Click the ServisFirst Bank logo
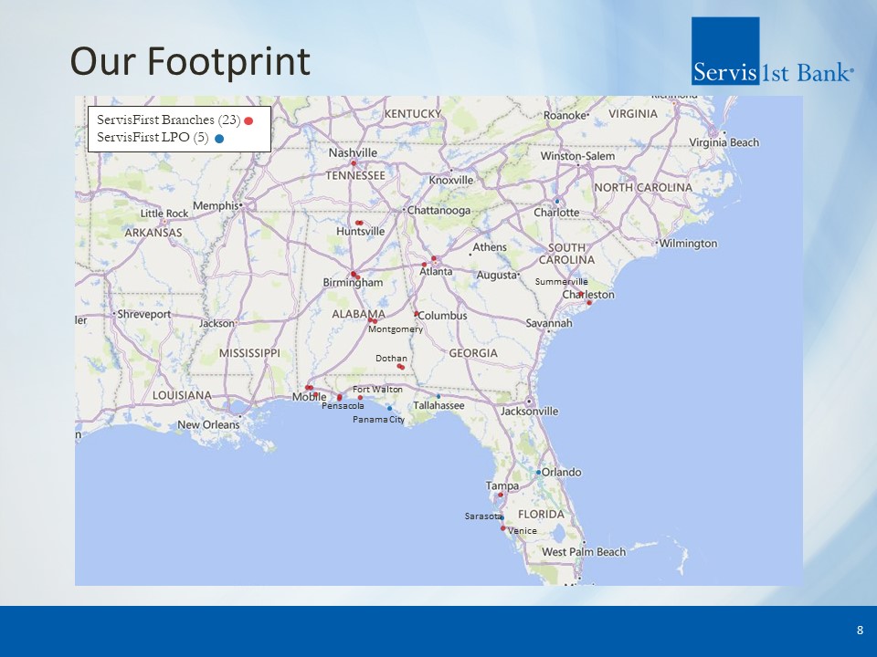This screenshot has width=877, height=657. pos(772,51)
